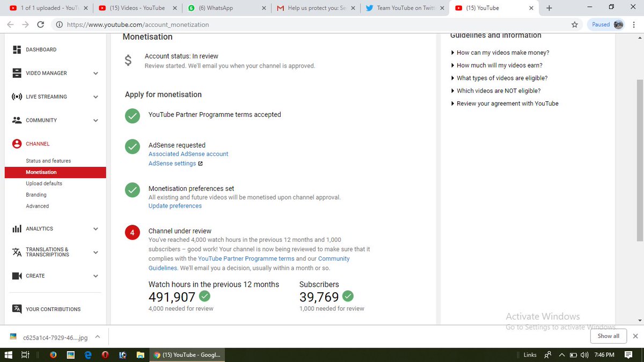The width and height of the screenshot is (644, 362).
Task: Open download options arrow for the jpg file
Action: click(97, 337)
